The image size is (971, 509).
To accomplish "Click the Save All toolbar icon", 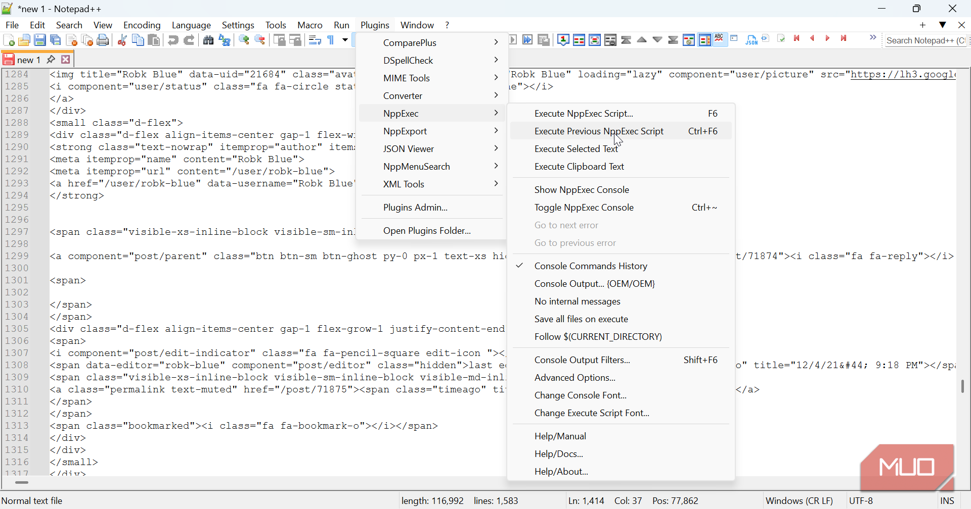I will click(56, 40).
